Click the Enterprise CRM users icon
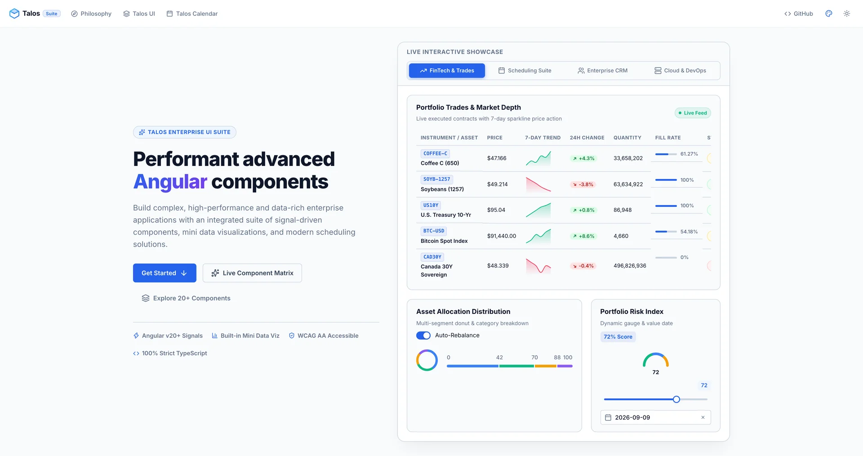Screen dimensions: 863x456 point(581,71)
